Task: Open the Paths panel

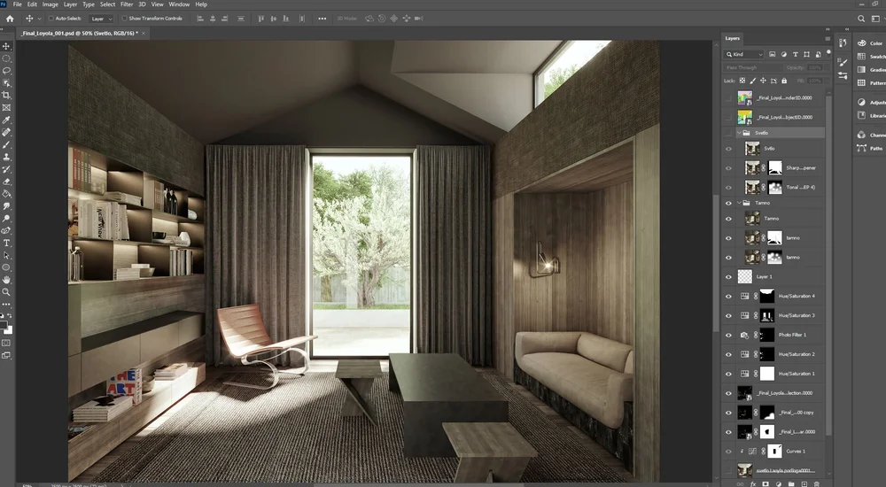Action: [870, 149]
